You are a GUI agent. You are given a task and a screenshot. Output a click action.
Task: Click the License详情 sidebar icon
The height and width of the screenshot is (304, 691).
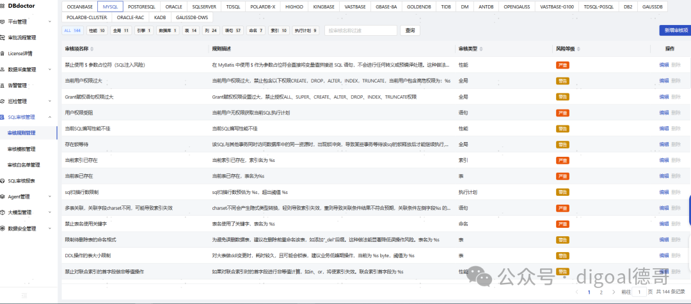[3, 53]
